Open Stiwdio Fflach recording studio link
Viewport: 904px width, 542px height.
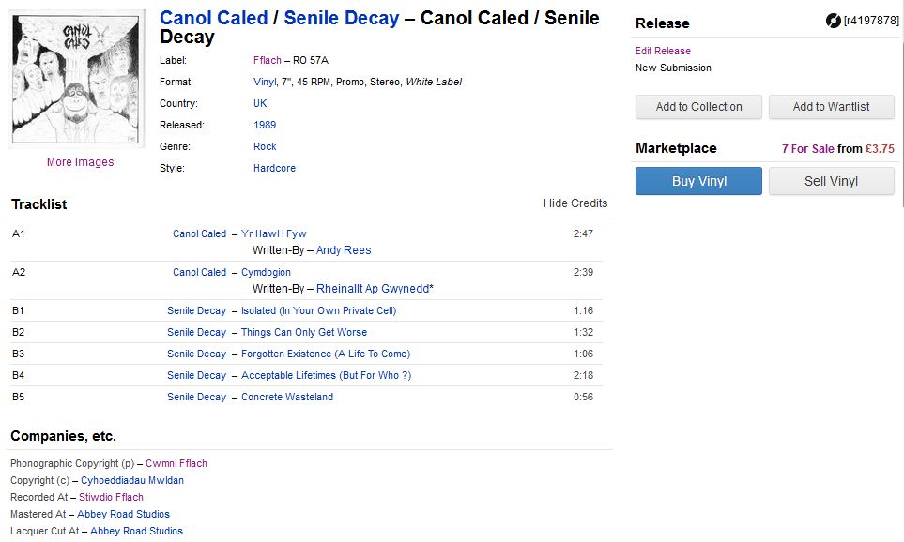111,497
